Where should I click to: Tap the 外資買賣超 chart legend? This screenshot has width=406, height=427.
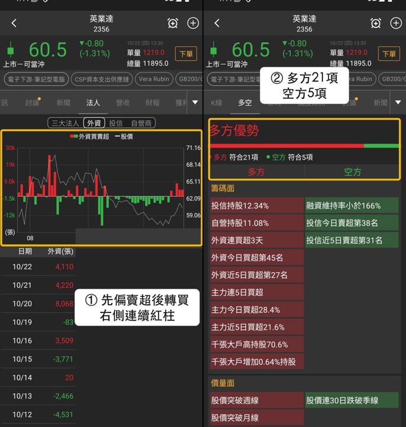click(89, 136)
